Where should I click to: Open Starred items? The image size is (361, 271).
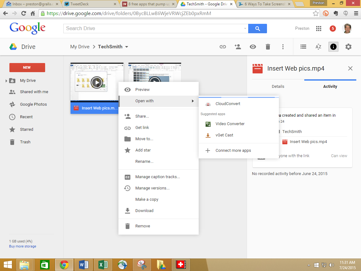[26, 130]
